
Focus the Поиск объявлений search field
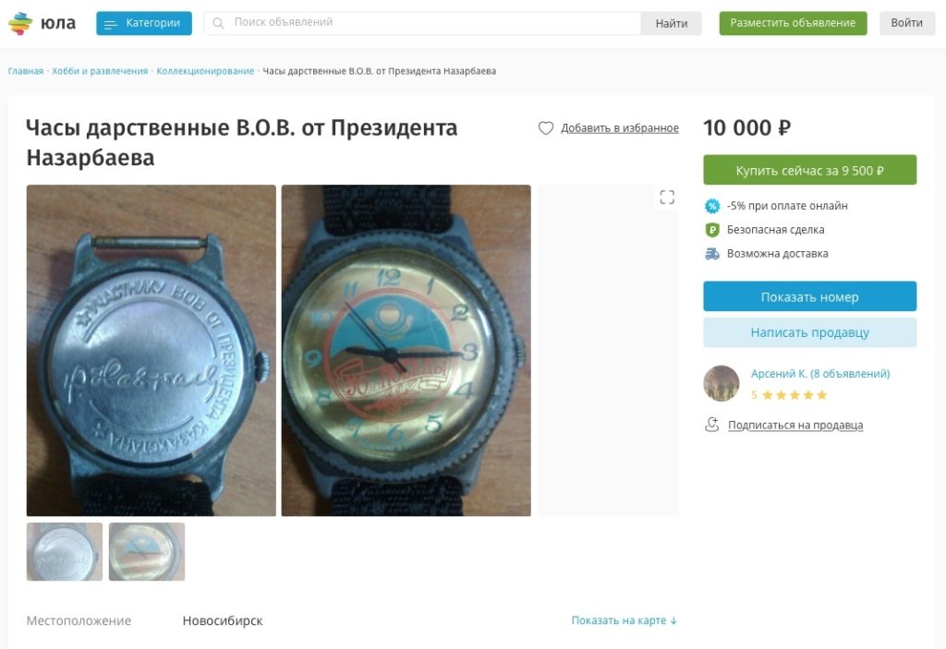tap(422, 23)
